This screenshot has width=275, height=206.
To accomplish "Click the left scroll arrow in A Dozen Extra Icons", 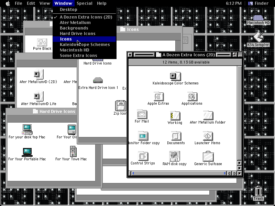I will pyautogui.click(x=229, y=173).
